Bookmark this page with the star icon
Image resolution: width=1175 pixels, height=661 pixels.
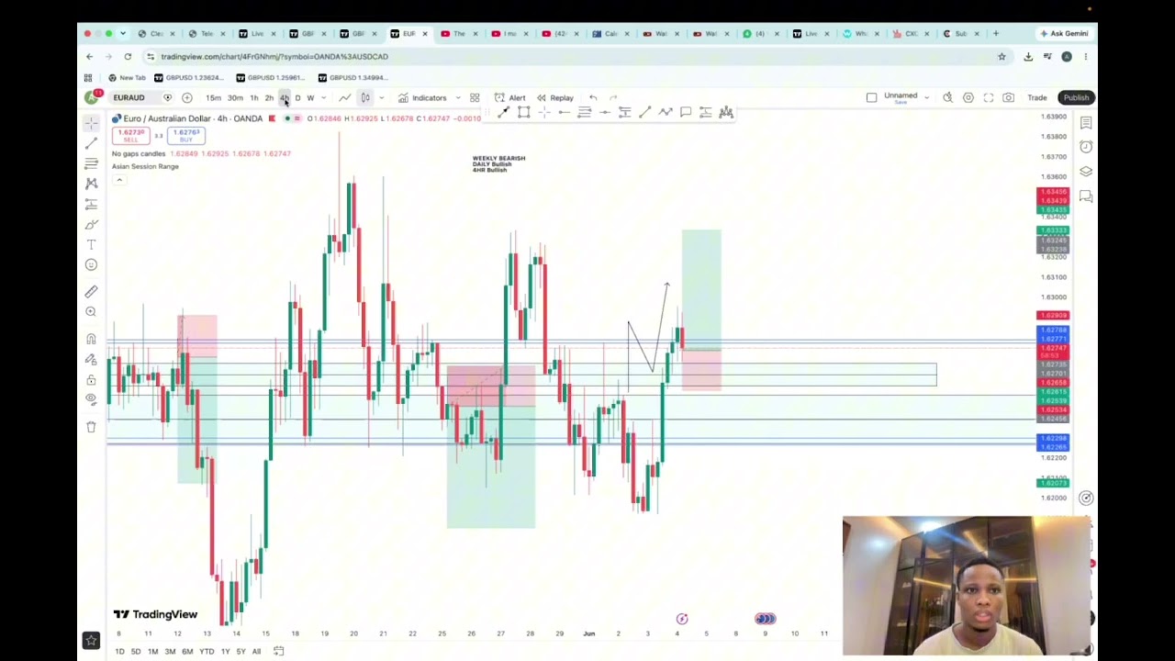tap(1002, 57)
